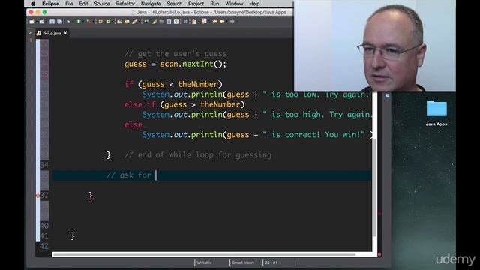Click the error marker beside line 37
480x270 pixels.
[x=38, y=196]
